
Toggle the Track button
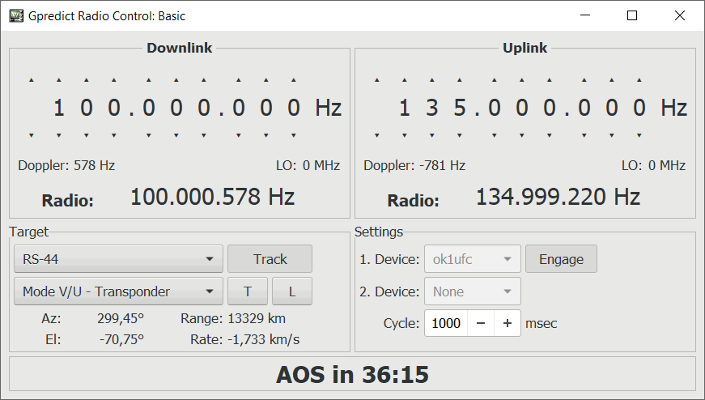(x=270, y=259)
